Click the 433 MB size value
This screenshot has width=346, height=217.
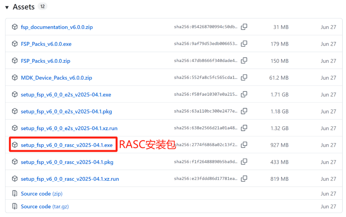pos(280,162)
